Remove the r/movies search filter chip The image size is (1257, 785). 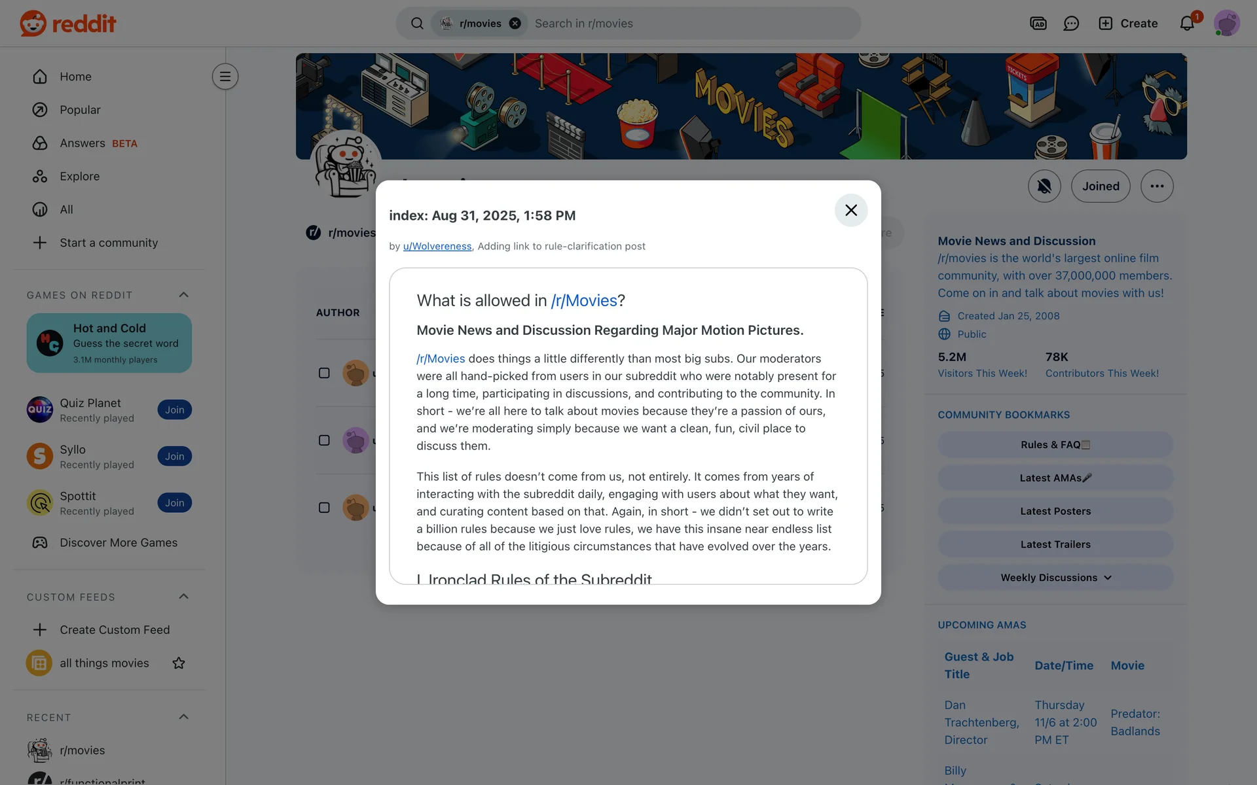click(x=515, y=24)
